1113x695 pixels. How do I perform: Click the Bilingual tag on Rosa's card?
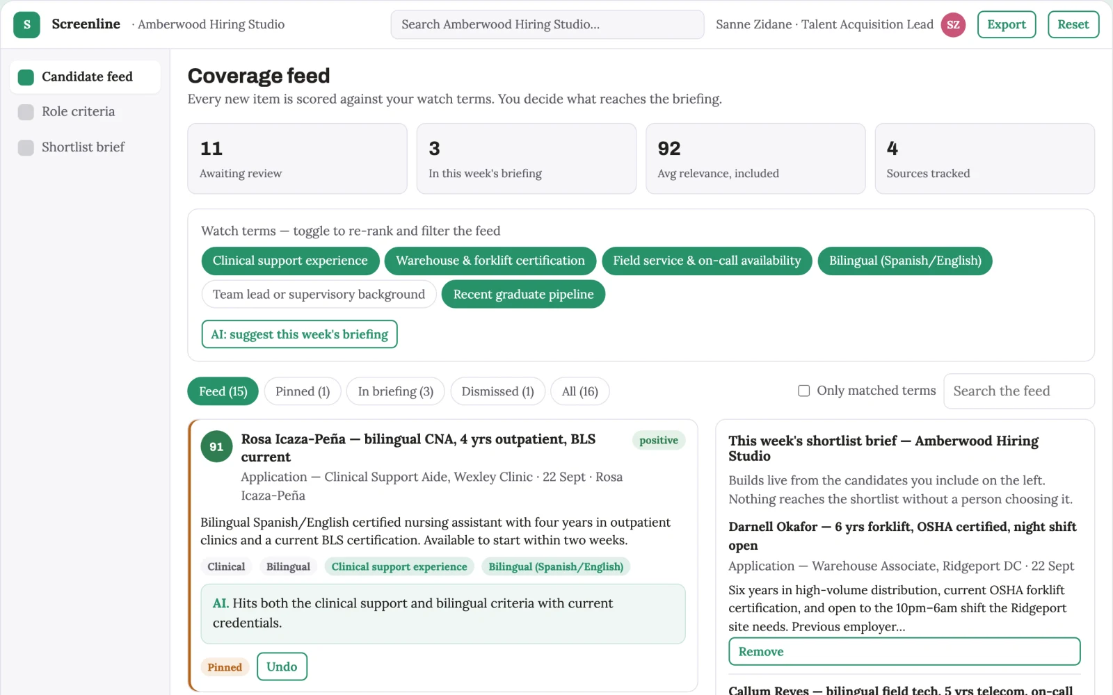pos(288,566)
